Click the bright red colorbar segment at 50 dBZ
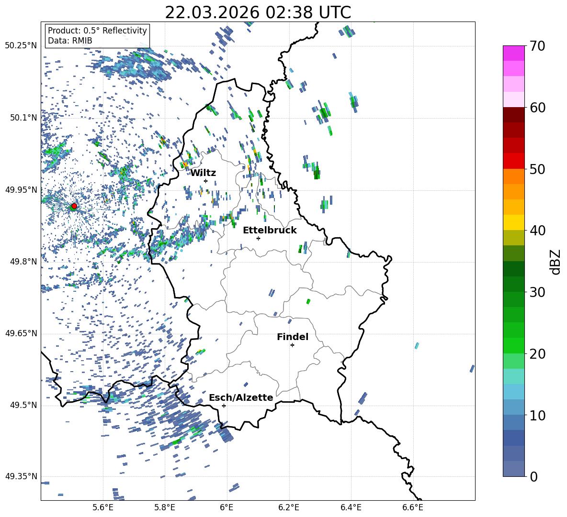The image size is (567, 517). (x=513, y=161)
